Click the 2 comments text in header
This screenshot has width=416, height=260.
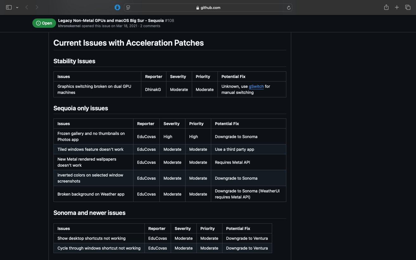150,26
